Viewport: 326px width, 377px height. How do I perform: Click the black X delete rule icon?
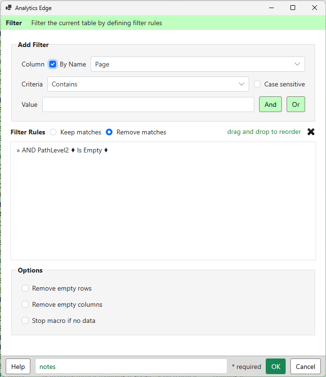tap(311, 132)
